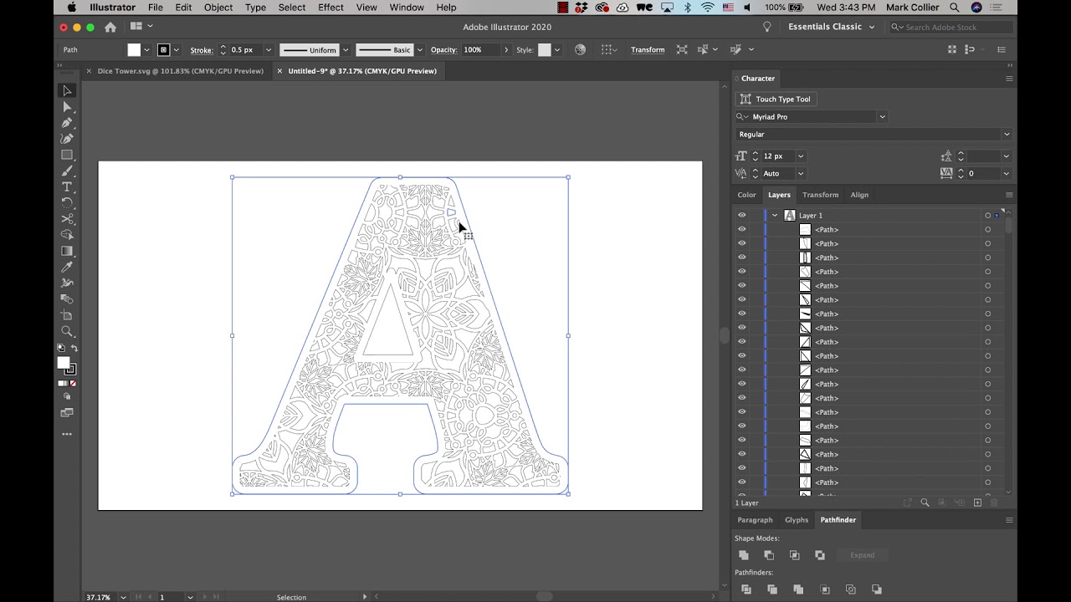The width and height of the screenshot is (1071, 602).
Task: Locate object with Layers panel magnifier
Action: coord(925,503)
